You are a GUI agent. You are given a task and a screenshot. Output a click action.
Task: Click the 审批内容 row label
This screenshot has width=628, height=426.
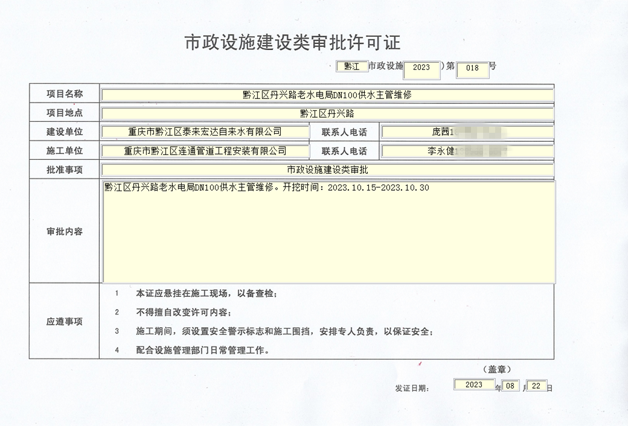coord(65,232)
